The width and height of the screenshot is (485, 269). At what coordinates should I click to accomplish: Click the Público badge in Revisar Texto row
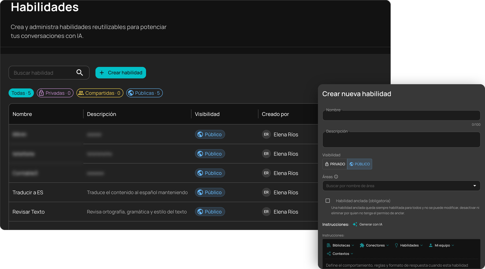coord(210,212)
